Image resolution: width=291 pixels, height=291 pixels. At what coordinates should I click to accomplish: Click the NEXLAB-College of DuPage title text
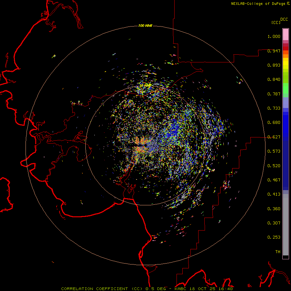pyautogui.click(x=258, y=4)
